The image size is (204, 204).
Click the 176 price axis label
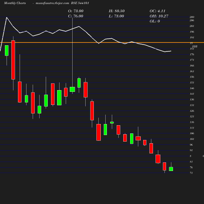click(192, 54)
